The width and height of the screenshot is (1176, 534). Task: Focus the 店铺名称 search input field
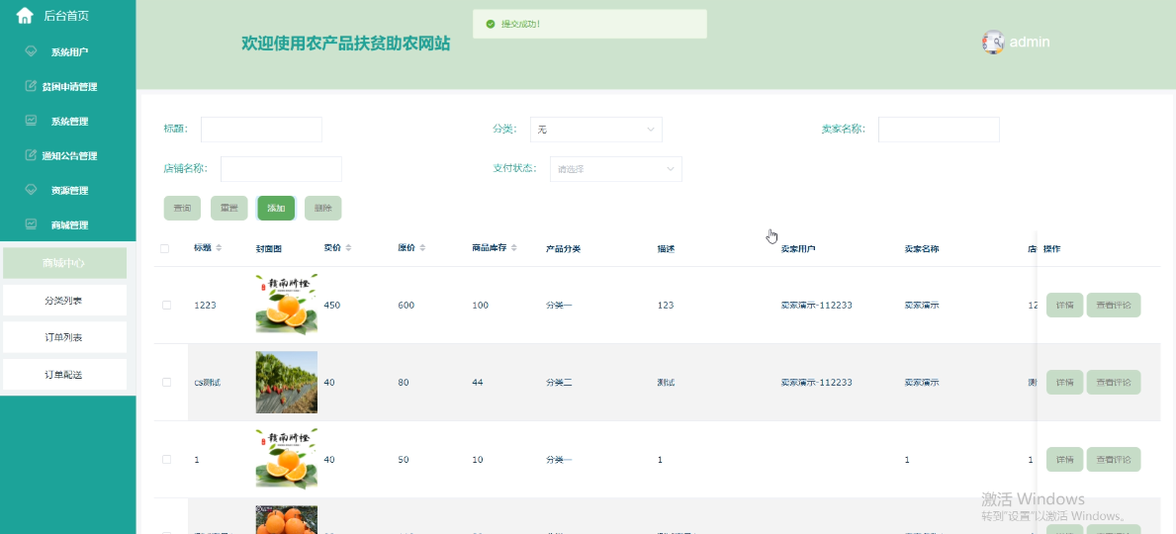click(281, 169)
